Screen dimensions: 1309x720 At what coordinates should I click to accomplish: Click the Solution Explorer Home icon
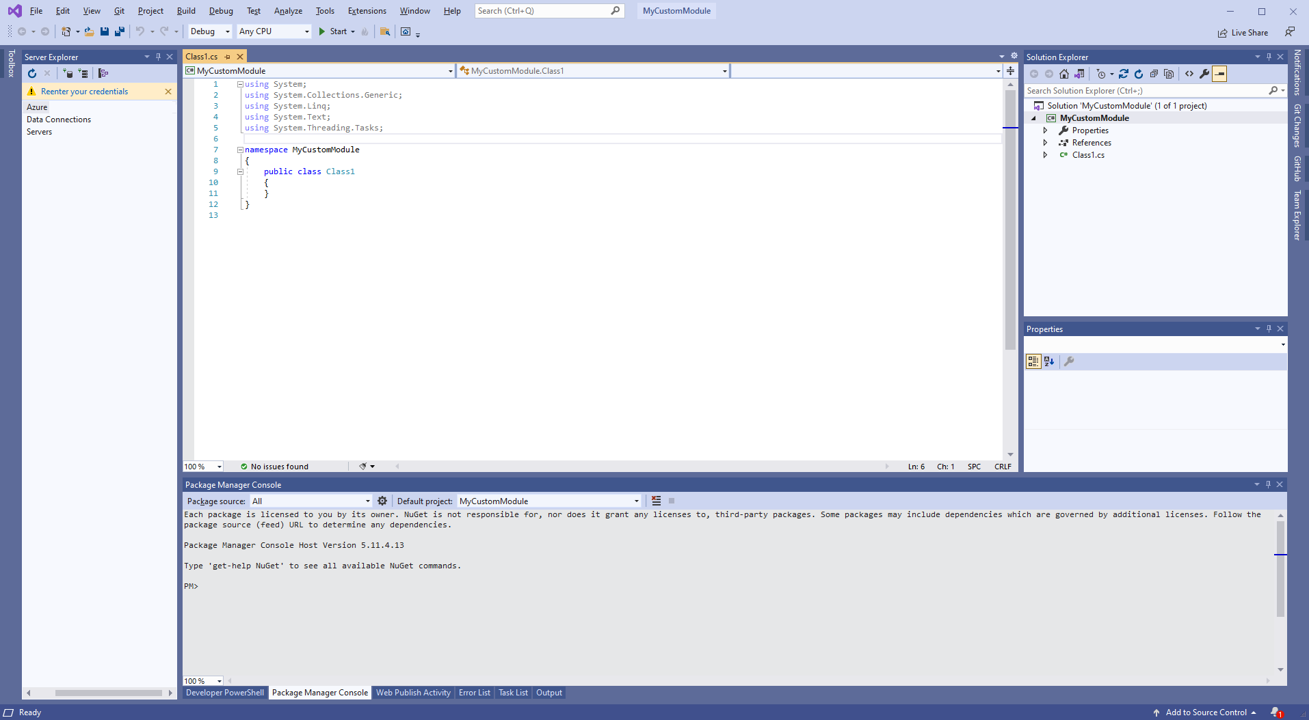pos(1063,74)
